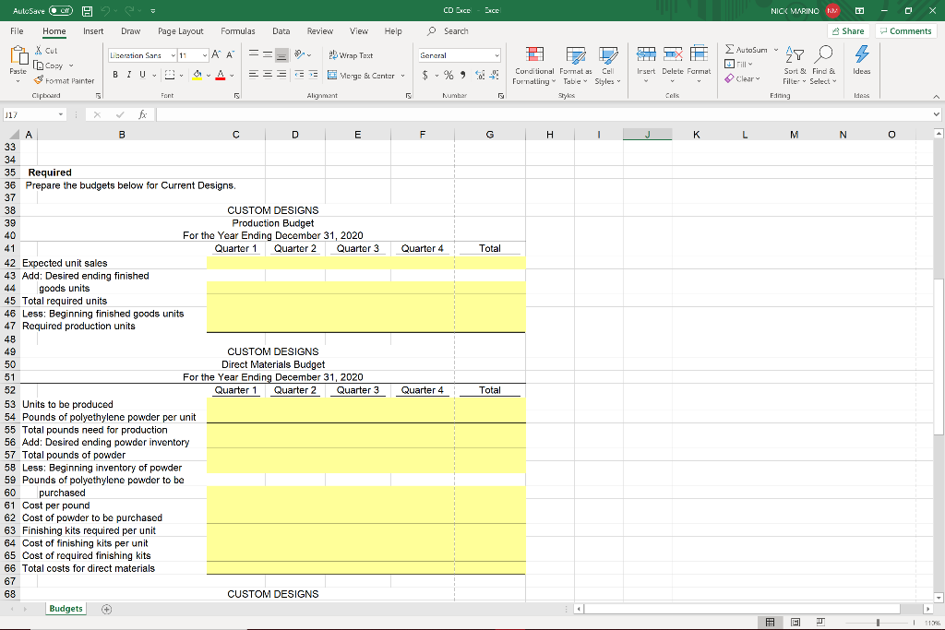945x630 pixels.
Task: Click the Save icon in title bar
Action: 88,11
